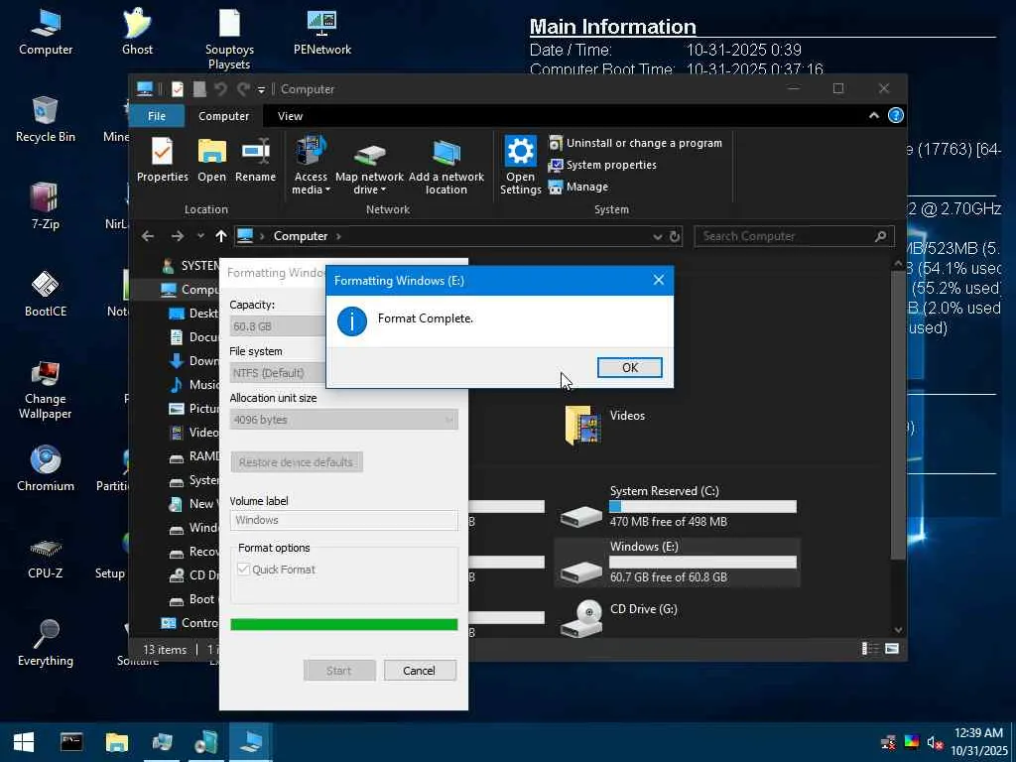Launch BootICE from the desktop

(x=46, y=294)
